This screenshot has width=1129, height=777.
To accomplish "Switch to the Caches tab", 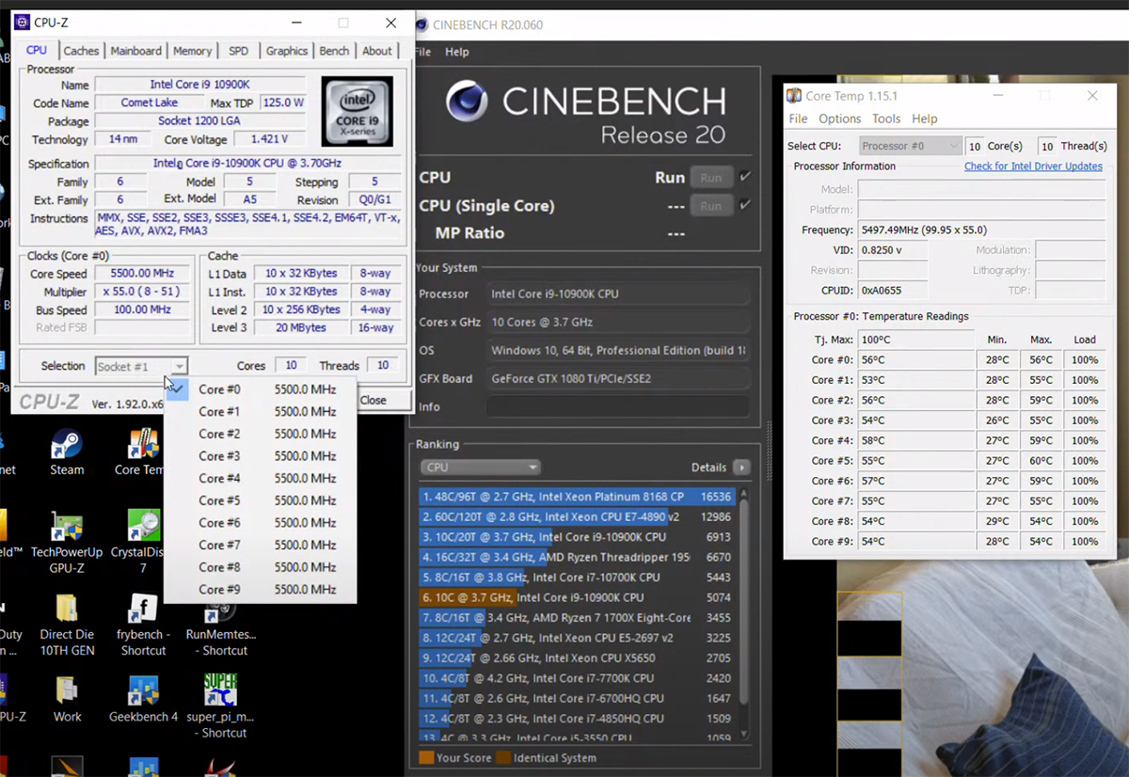I will [x=82, y=51].
